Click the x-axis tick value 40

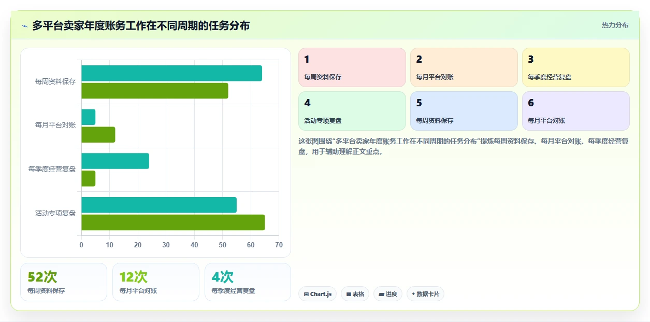(x=194, y=245)
